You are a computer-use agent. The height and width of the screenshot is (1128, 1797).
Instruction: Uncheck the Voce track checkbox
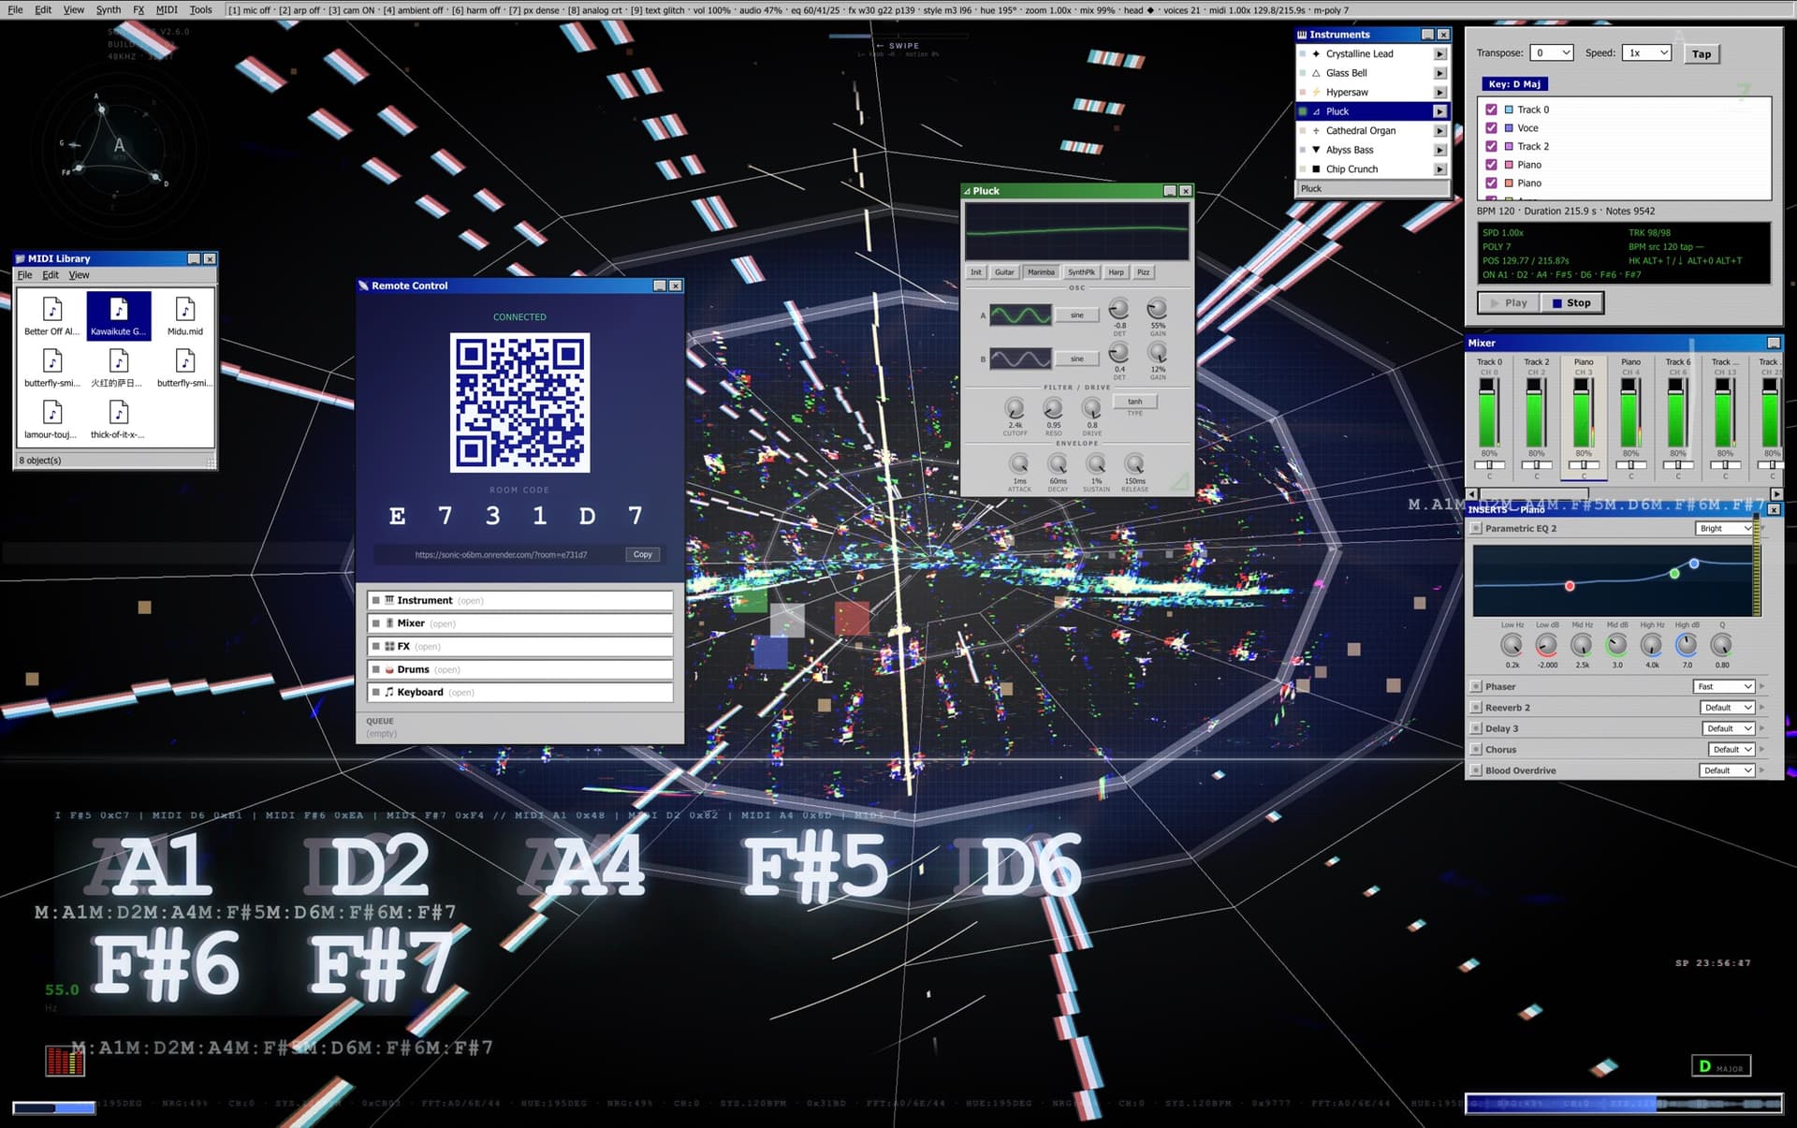(x=1491, y=128)
